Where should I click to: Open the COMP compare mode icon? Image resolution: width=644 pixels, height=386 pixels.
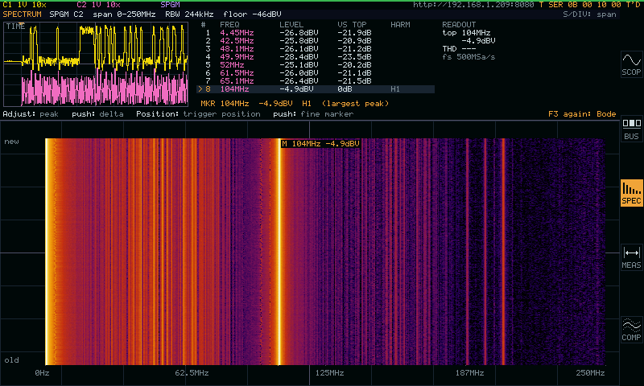click(631, 330)
